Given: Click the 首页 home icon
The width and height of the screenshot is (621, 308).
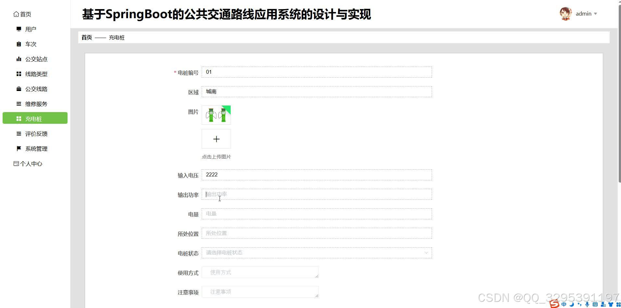Looking at the screenshot, I should point(16,14).
